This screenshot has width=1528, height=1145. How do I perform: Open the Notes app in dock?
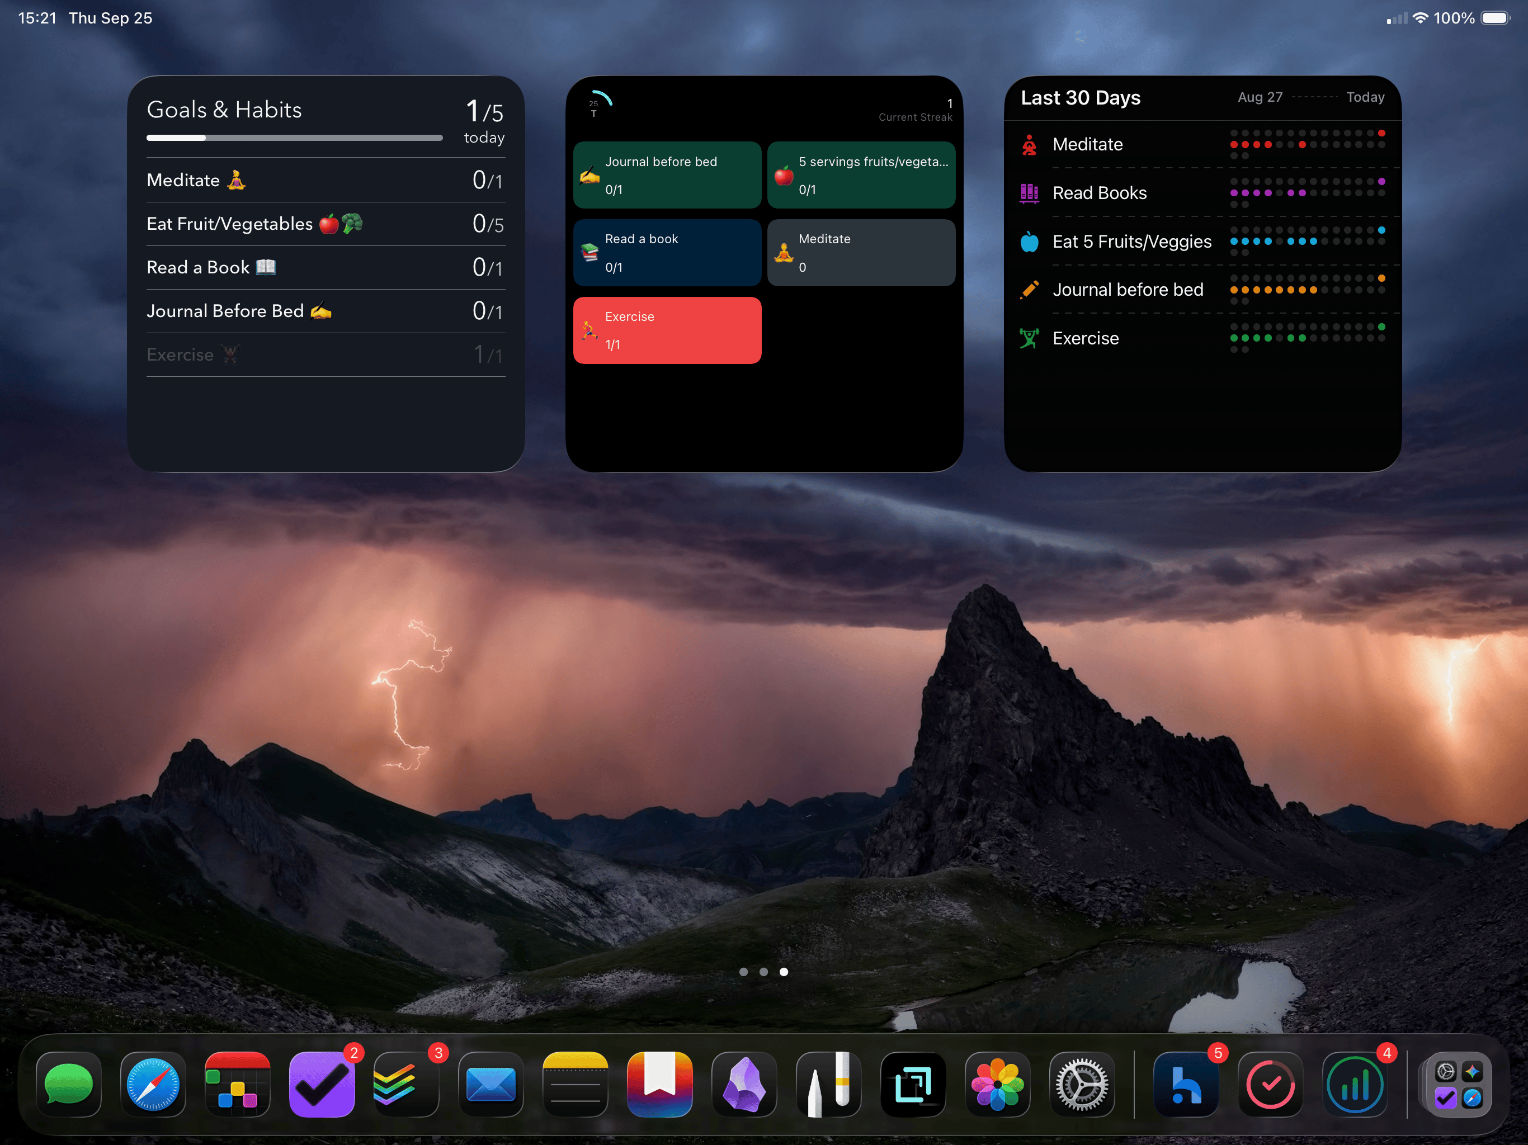[575, 1084]
